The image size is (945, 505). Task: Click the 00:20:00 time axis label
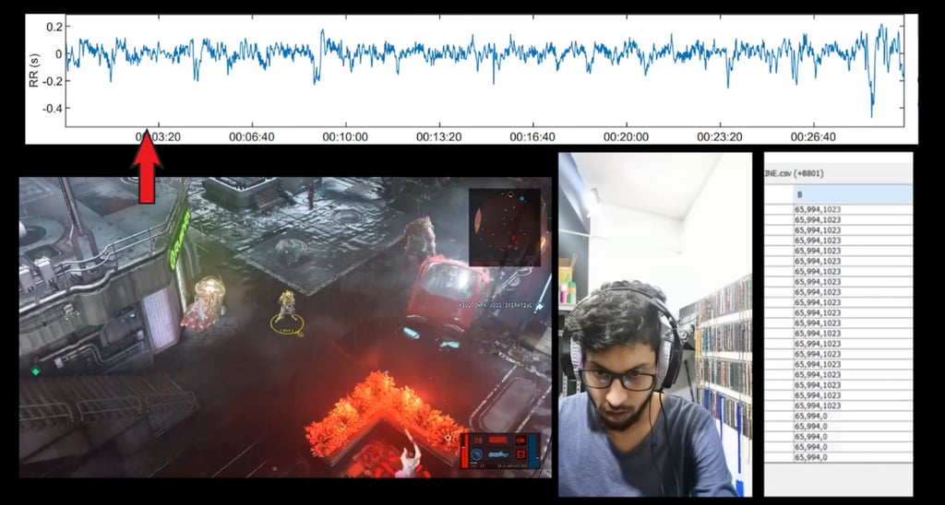[627, 137]
